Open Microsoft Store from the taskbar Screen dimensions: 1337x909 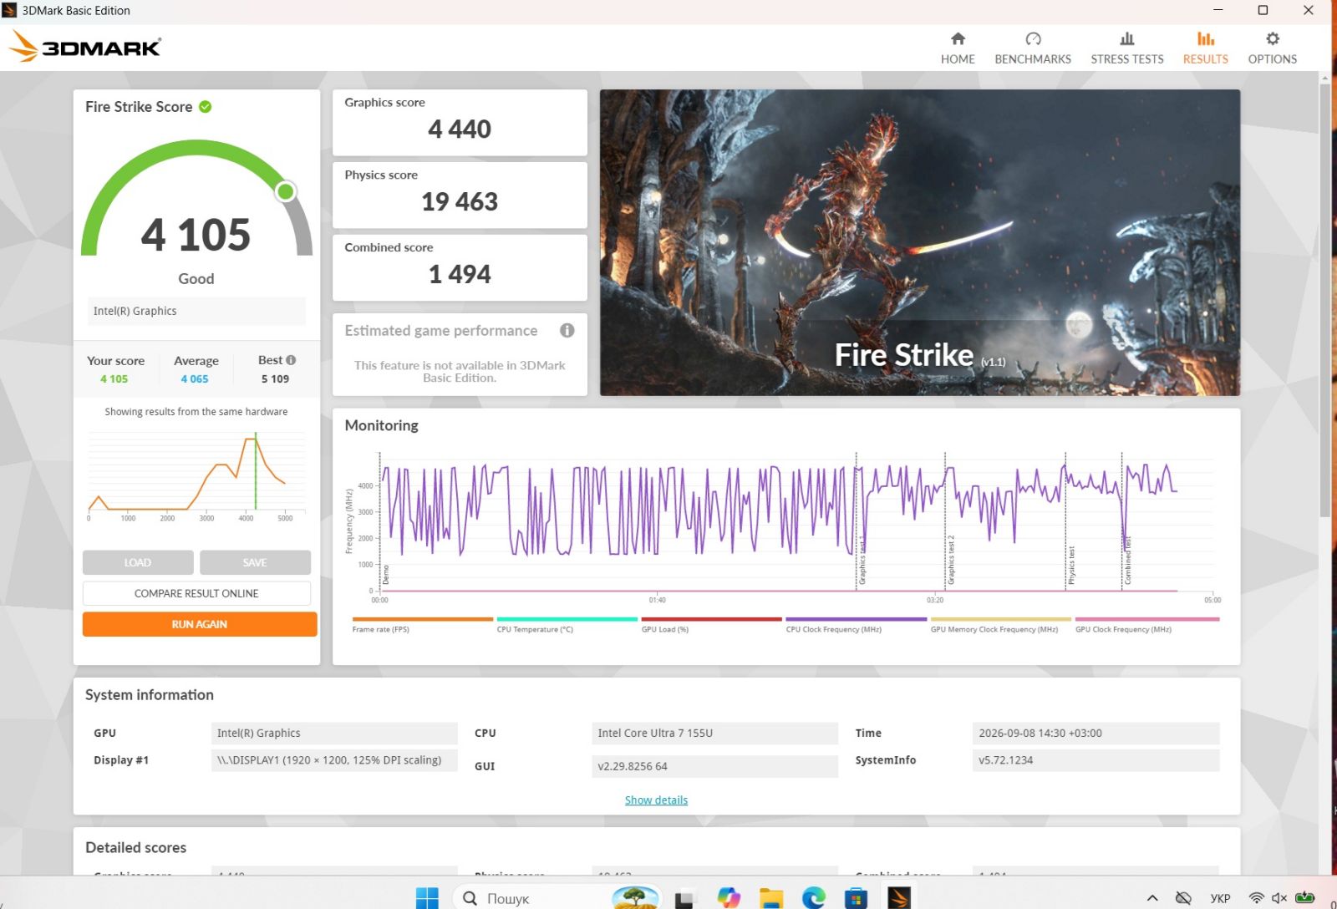click(856, 898)
